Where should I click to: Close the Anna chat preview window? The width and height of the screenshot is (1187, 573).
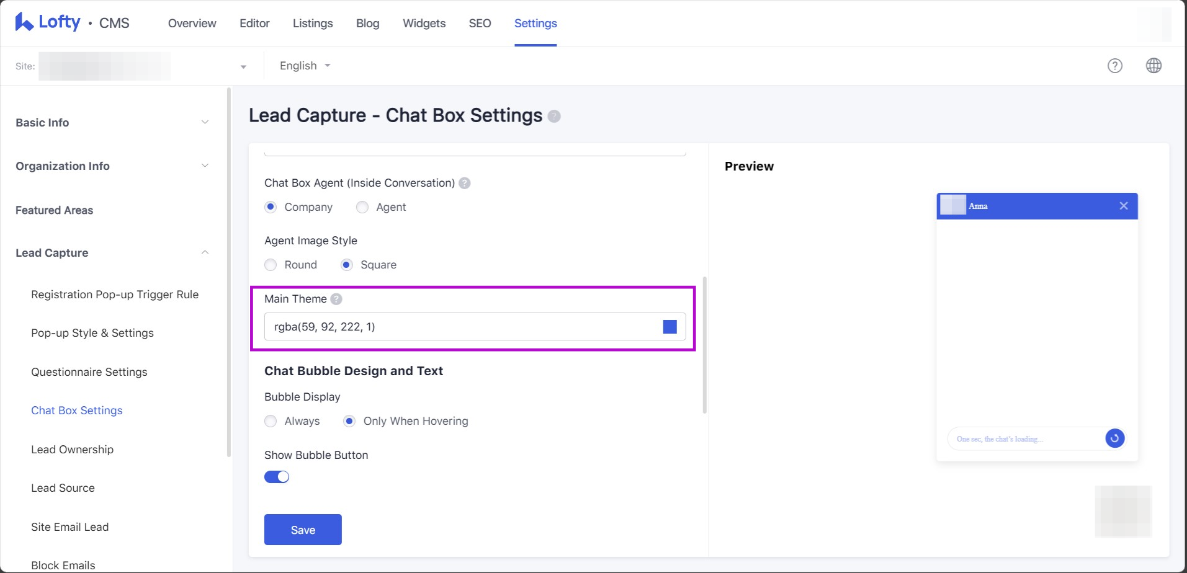click(x=1123, y=206)
